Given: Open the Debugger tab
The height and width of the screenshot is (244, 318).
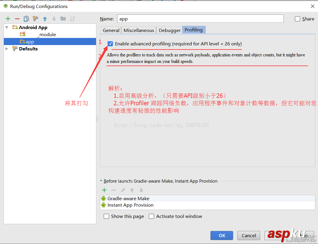Looking at the screenshot, I should tap(169, 30).
